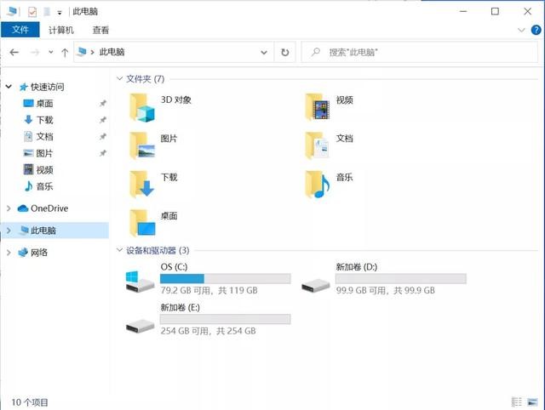Expand the OneDrive tree node
Image resolution: width=545 pixels, height=410 pixels.
9,208
